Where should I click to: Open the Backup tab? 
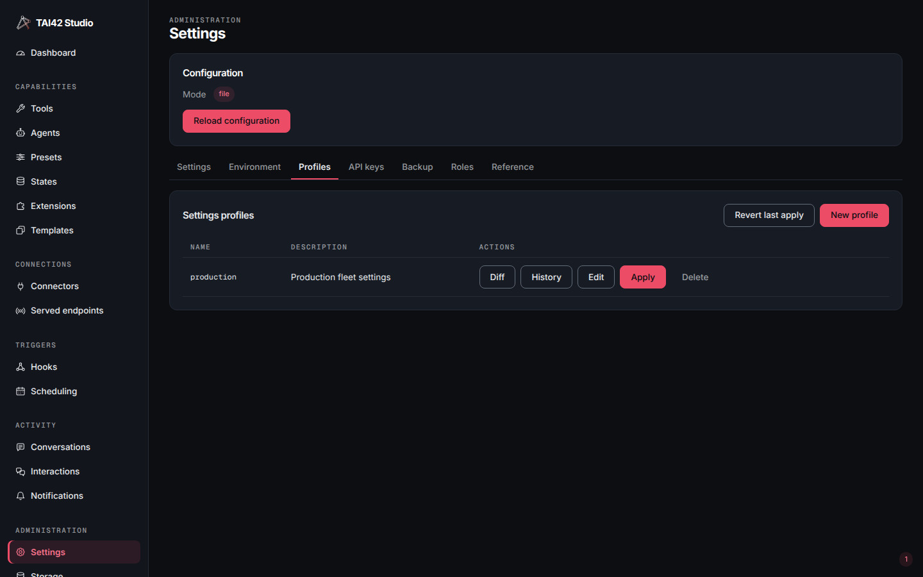click(x=417, y=167)
